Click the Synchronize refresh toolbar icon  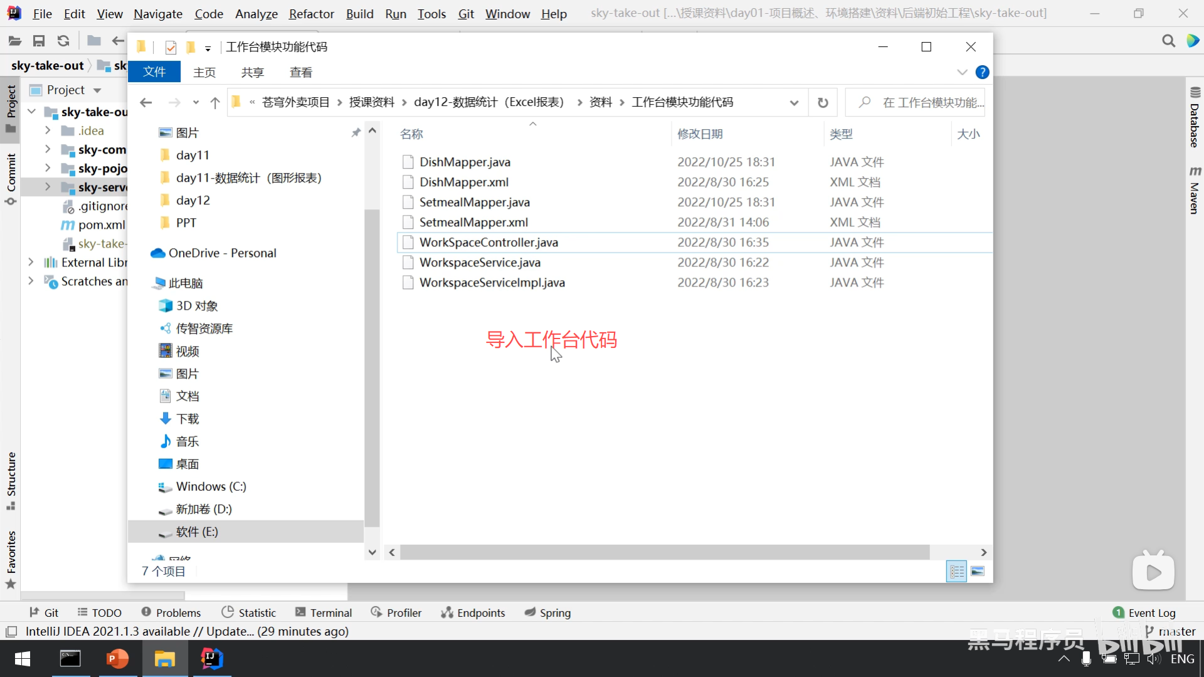pyautogui.click(x=63, y=41)
